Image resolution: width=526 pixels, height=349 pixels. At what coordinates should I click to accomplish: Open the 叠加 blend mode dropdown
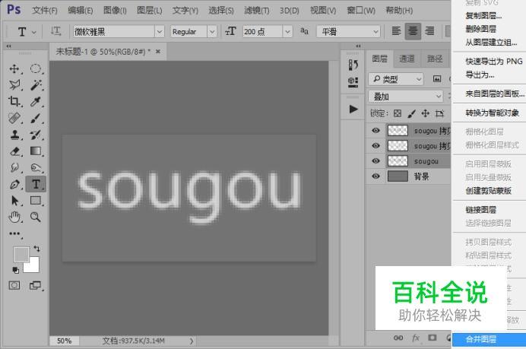(x=406, y=97)
